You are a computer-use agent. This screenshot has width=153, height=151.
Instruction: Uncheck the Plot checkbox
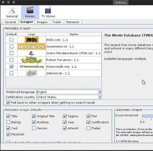point(88,116)
